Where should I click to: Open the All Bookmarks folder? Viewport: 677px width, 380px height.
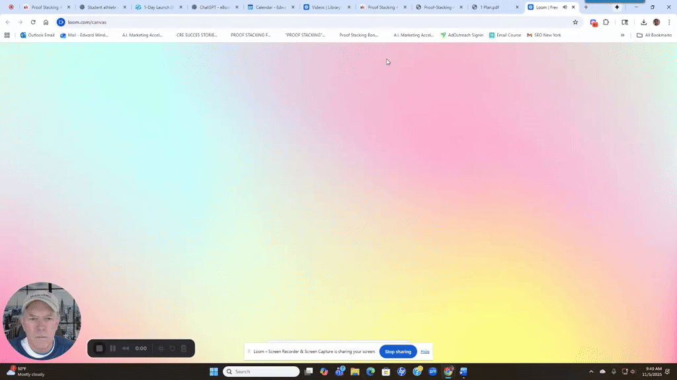(654, 36)
